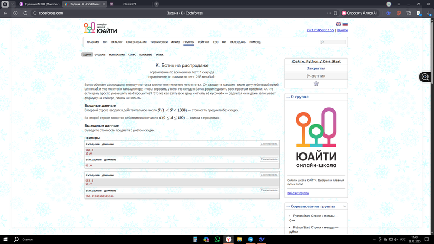Open the Веб-сайт группы link
Screen dimensions: 434x244
point(298,193)
